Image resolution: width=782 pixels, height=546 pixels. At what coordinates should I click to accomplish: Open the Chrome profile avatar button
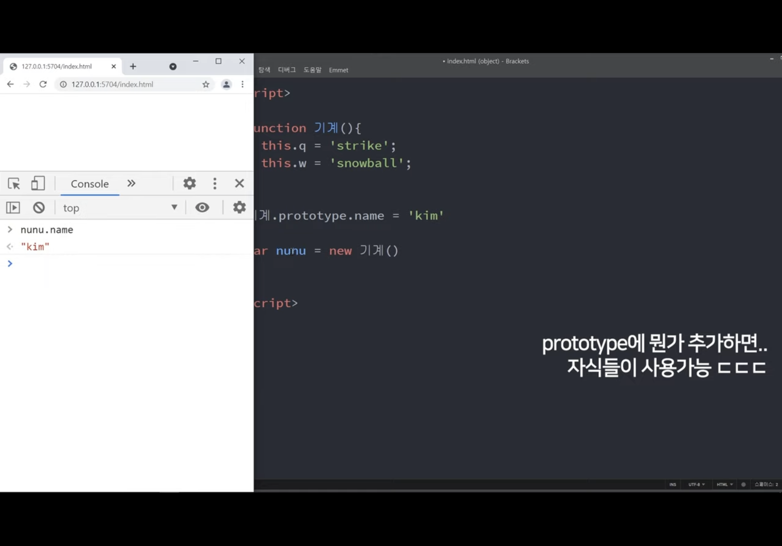click(x=226, y=84)
